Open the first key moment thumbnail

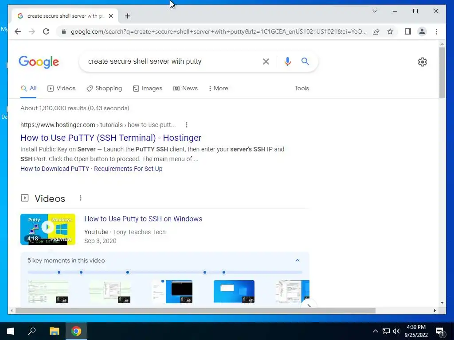point(48,292)
